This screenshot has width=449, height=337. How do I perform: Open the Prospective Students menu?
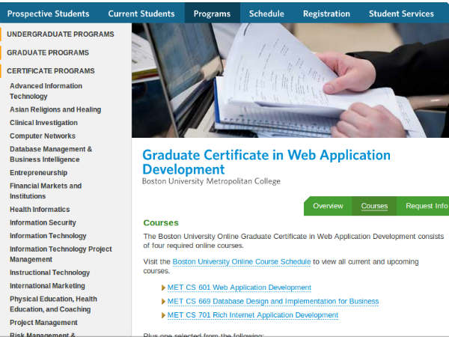[48, 13]
